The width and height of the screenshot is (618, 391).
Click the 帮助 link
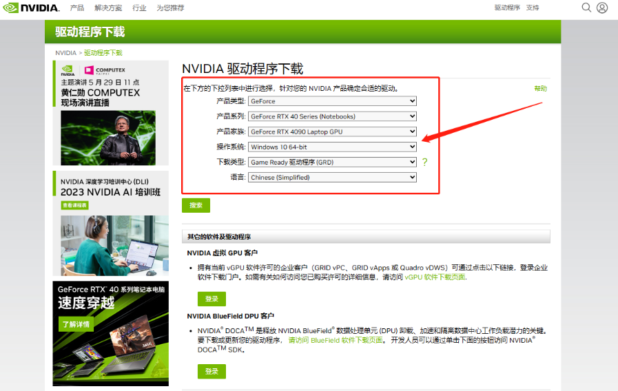540,89
